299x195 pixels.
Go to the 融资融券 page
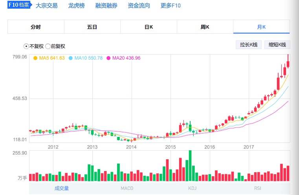click(106, 6)
